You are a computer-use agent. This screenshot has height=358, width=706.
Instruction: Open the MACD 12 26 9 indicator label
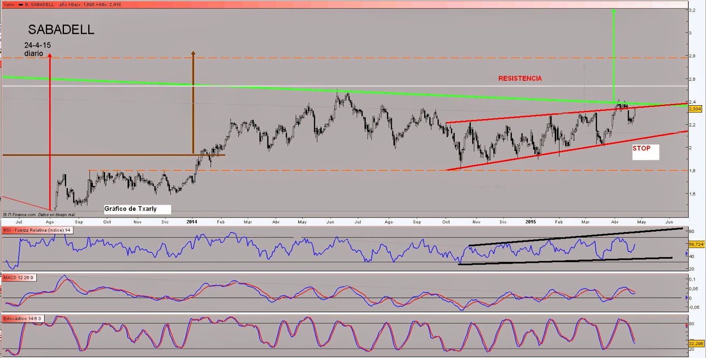click(x=19, y=277)
